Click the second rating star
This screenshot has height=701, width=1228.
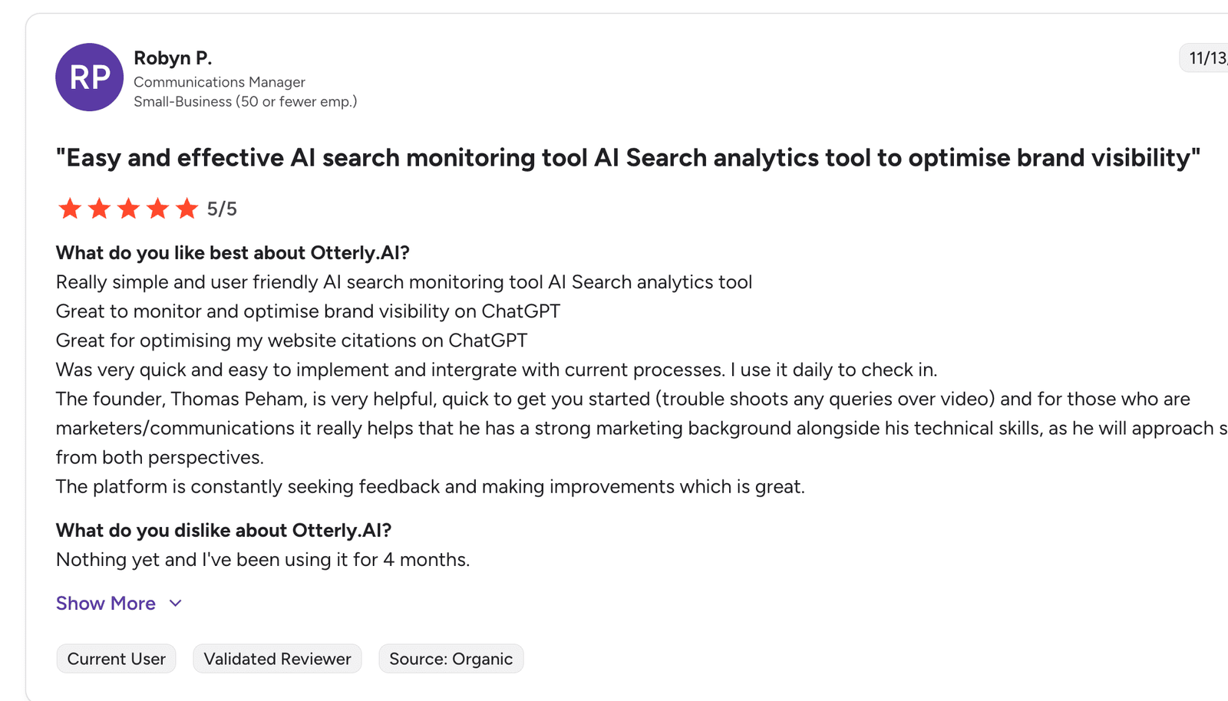point(99,209)
